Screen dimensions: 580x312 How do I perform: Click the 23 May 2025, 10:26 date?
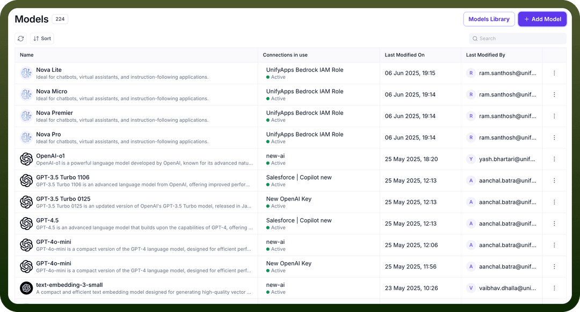(411, 288)
